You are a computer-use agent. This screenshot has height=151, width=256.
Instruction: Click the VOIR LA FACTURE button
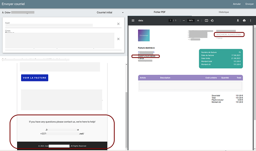coord(35,78)
